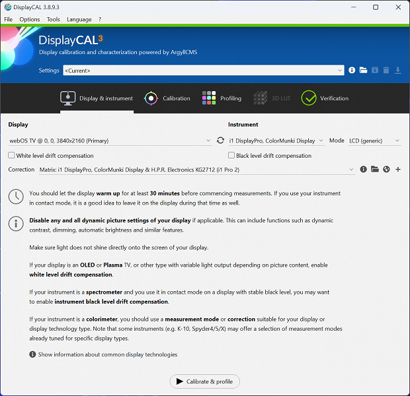The image size is (410, 396).
Task: Open the File menu
Action: click(x=9, y=19)
